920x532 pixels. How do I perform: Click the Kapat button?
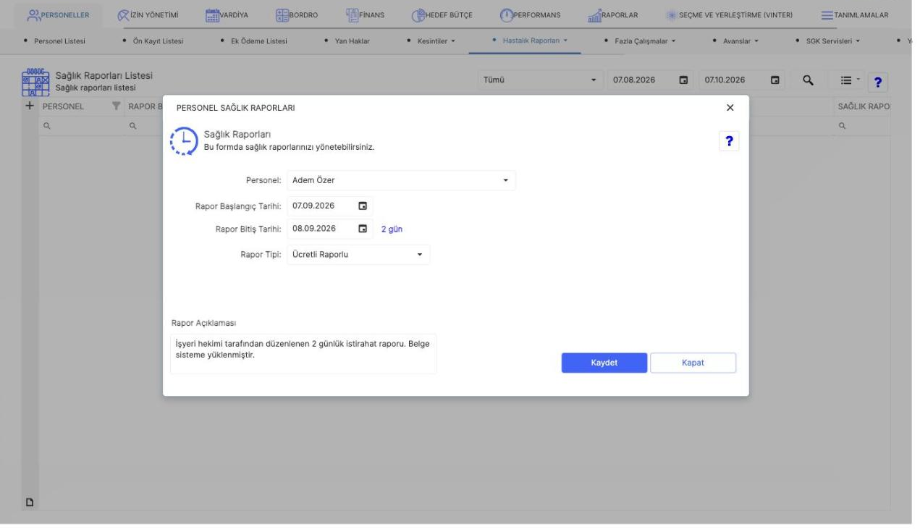tap(693, 363)
